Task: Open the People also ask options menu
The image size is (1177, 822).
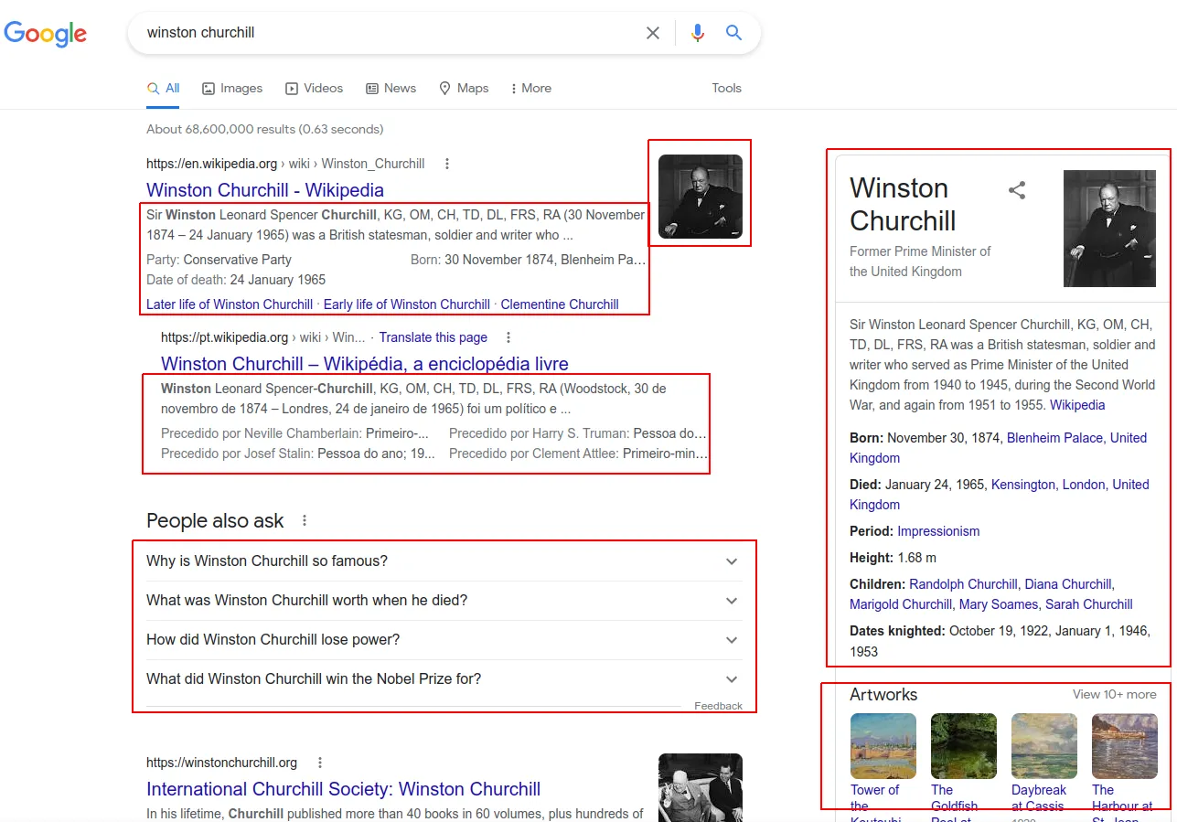Action: (x=305, y=520)
